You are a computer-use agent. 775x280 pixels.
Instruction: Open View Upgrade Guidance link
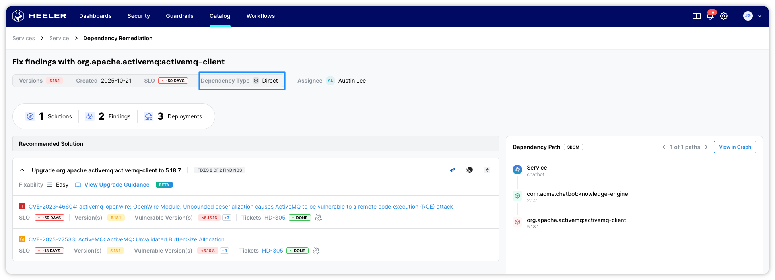click(x=117, y=185)
